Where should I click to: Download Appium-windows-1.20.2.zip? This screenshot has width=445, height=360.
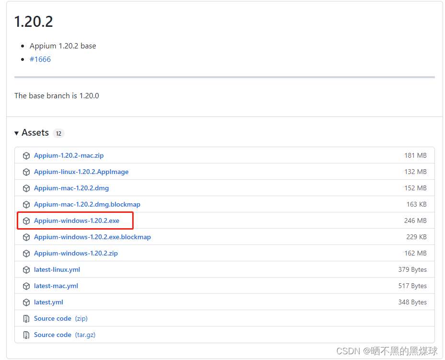coord(76,254)
